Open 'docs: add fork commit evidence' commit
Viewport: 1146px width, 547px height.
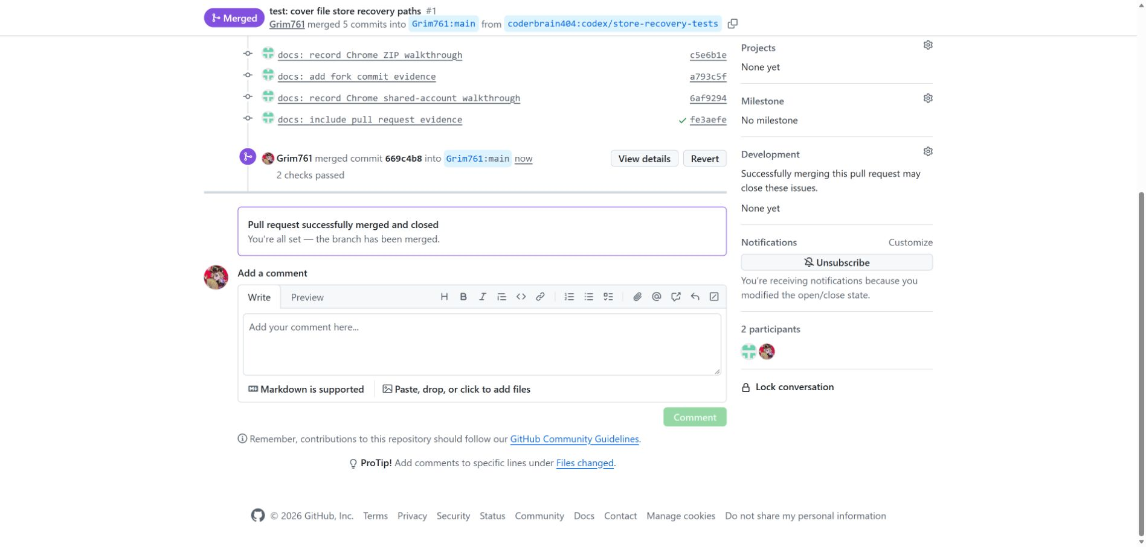(356, 77)
